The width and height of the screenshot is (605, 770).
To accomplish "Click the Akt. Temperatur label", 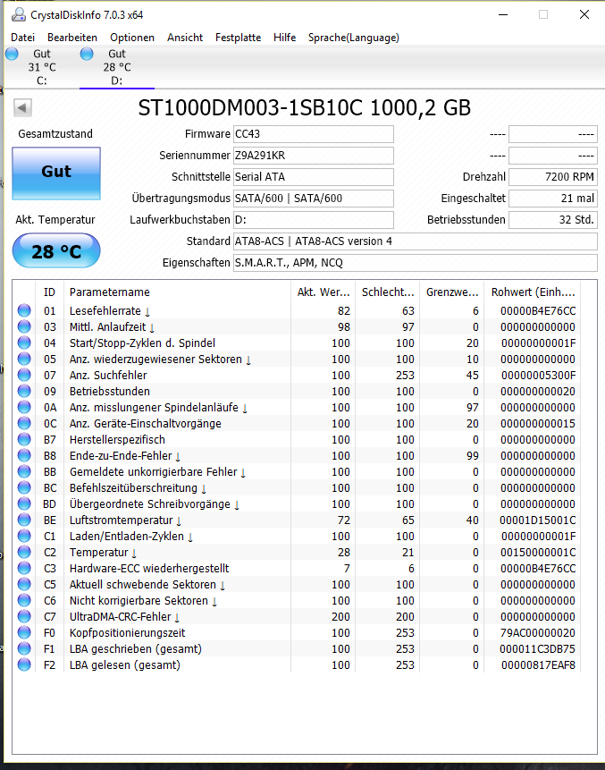I will [55, 220].
